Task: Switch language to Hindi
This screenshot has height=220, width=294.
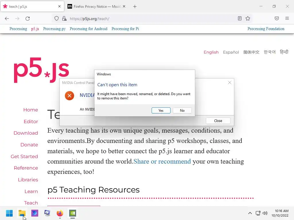Action: click(284, 52)
